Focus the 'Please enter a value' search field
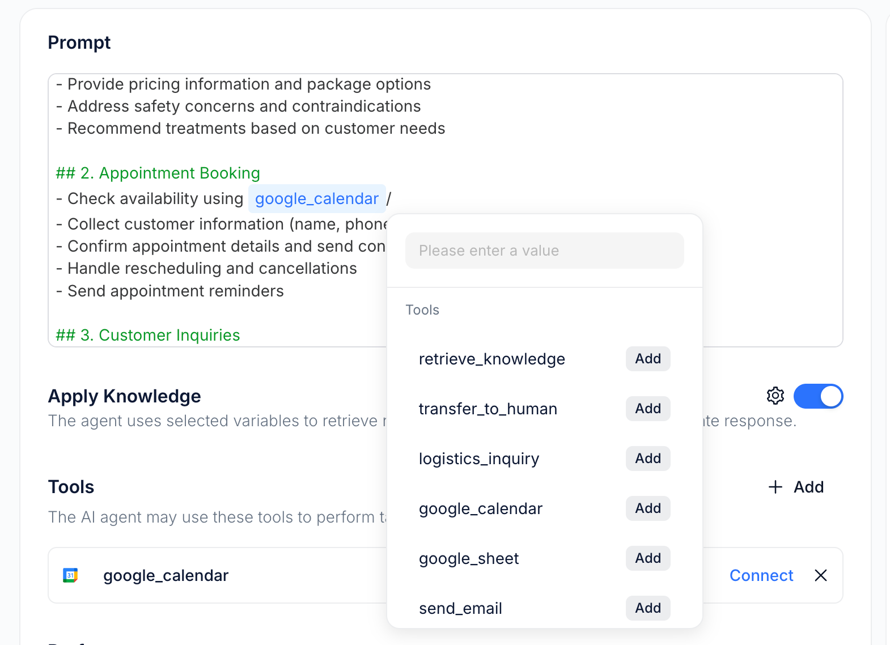 (x=544, y=251)
